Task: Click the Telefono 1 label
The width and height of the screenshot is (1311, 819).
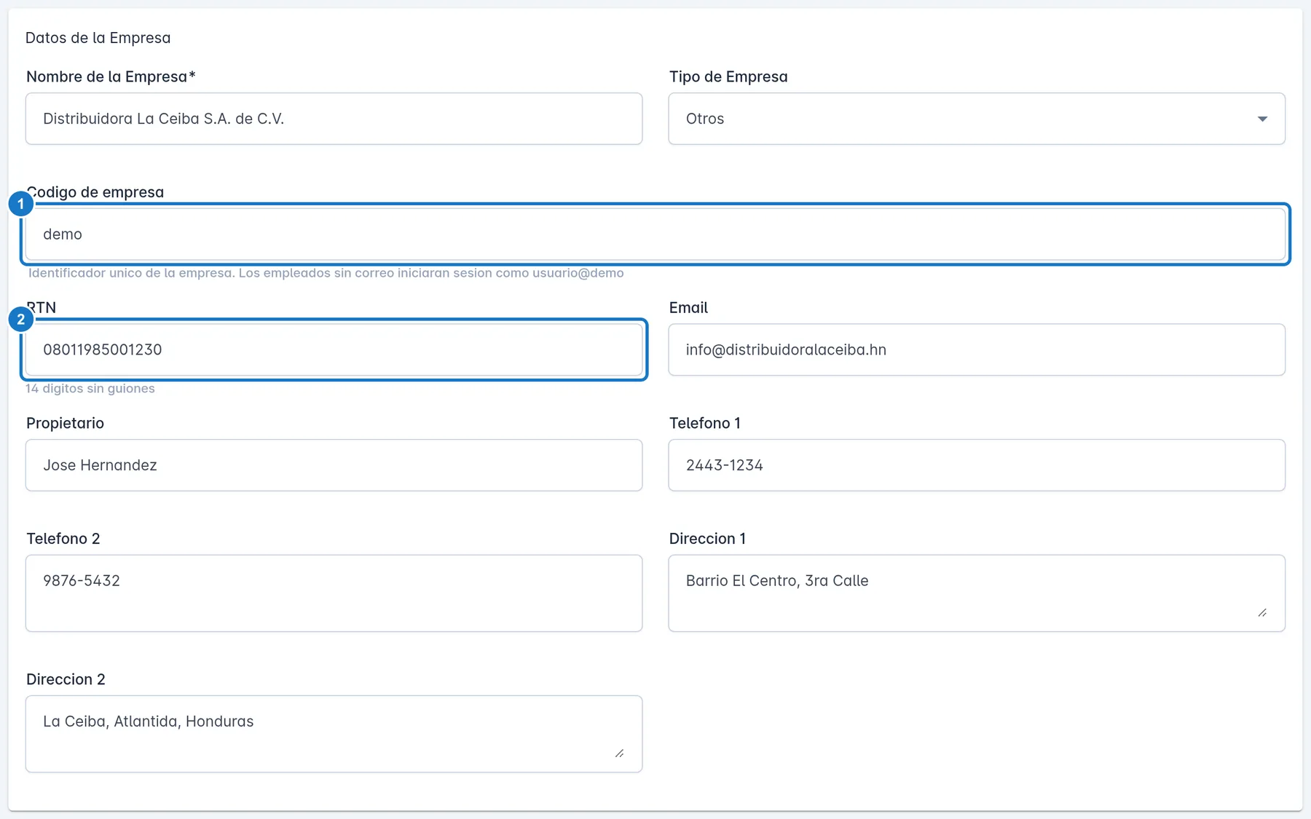Action: [x=704, y=423]
